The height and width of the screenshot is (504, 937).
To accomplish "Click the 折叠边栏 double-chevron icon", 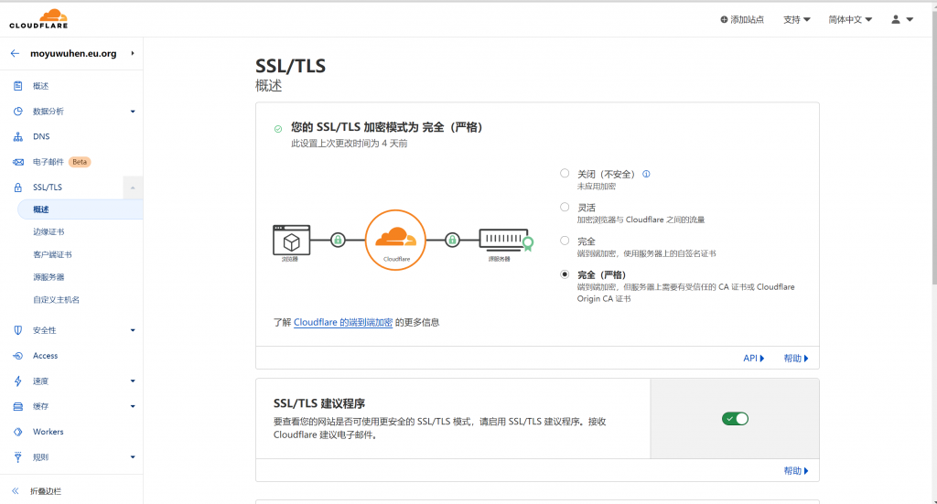I will point(16,491).
